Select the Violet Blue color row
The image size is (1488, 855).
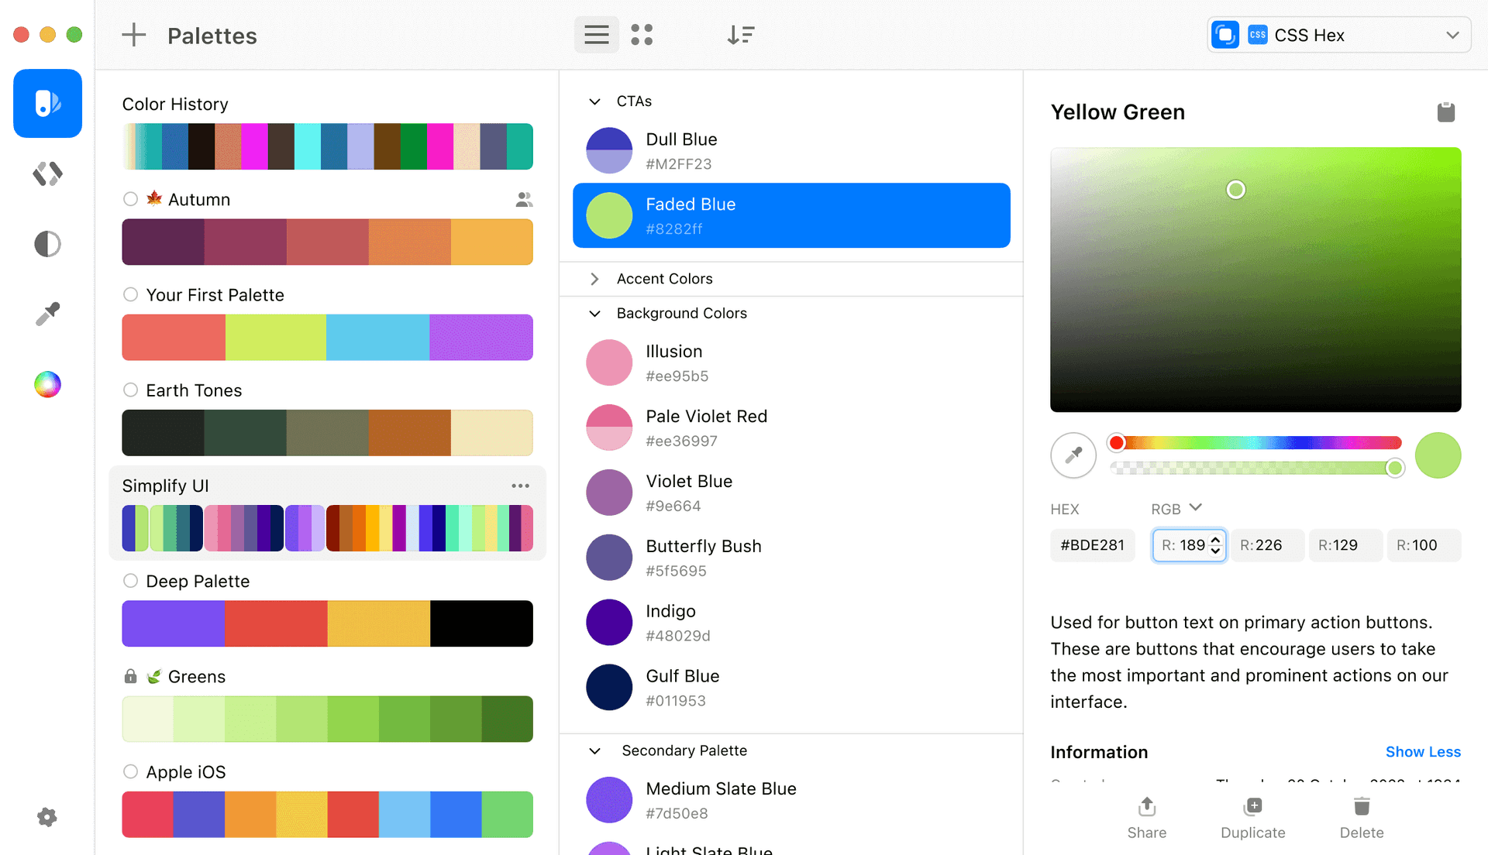791,493
